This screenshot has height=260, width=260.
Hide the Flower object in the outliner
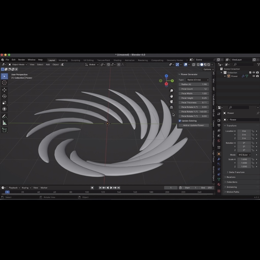click(x=253, y=76)
